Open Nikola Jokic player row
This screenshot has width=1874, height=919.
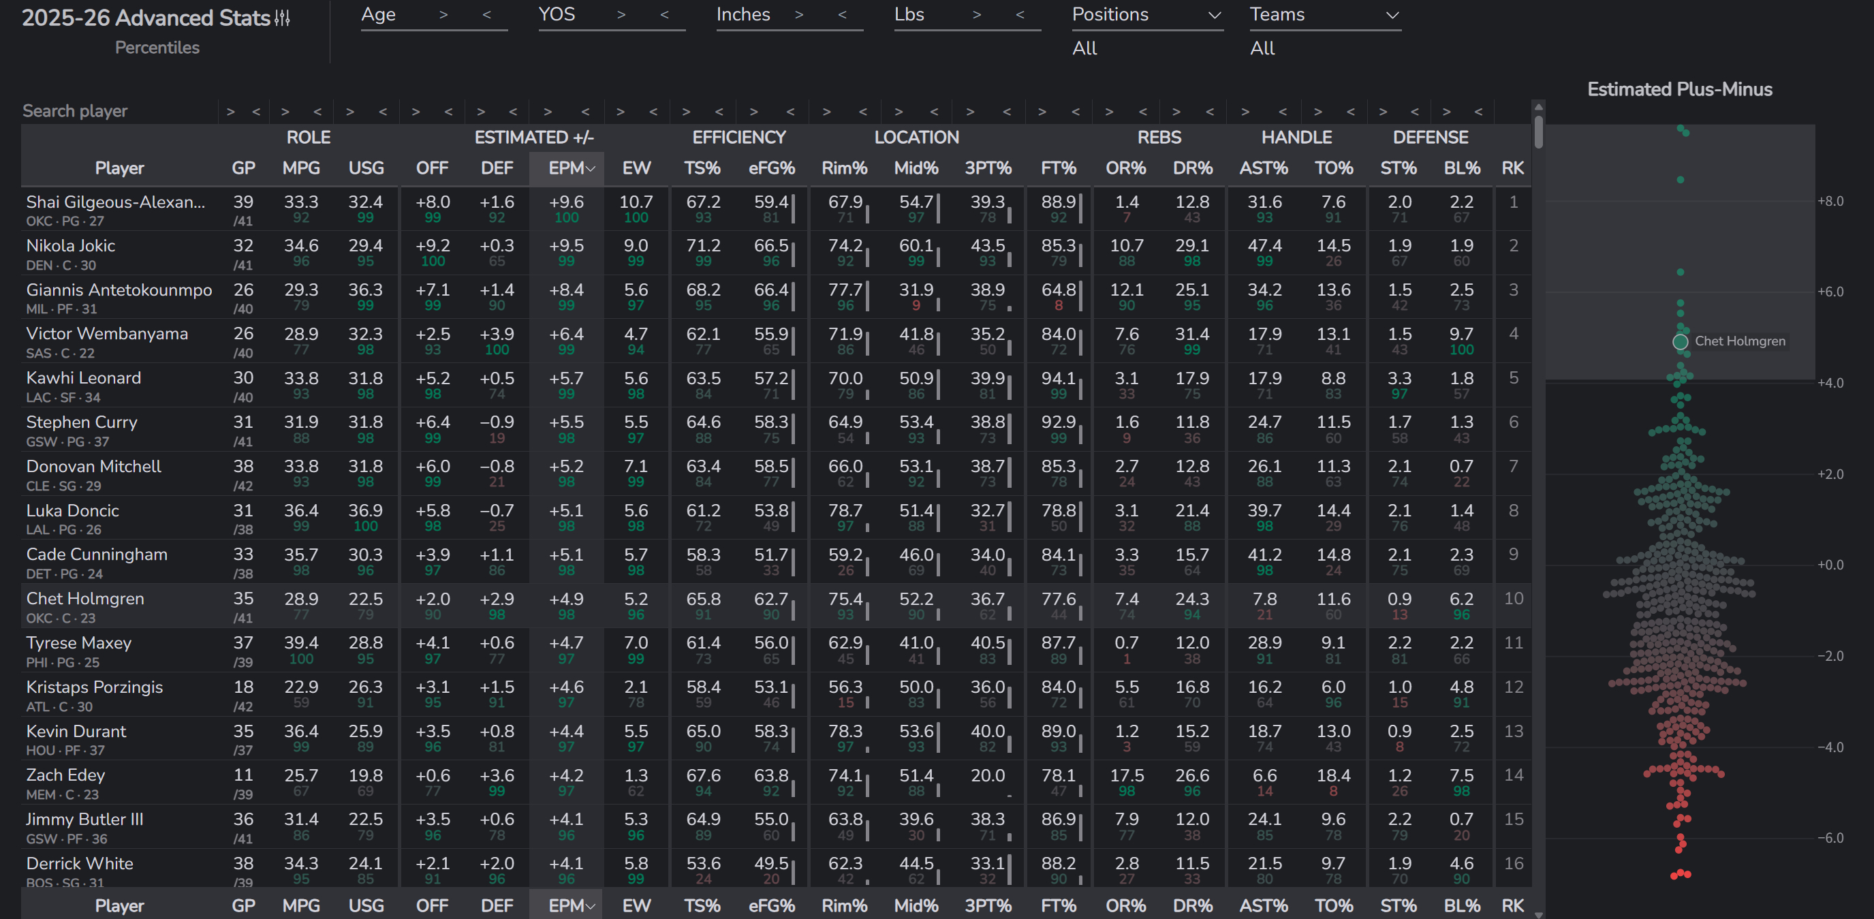[x=71, y=246]
